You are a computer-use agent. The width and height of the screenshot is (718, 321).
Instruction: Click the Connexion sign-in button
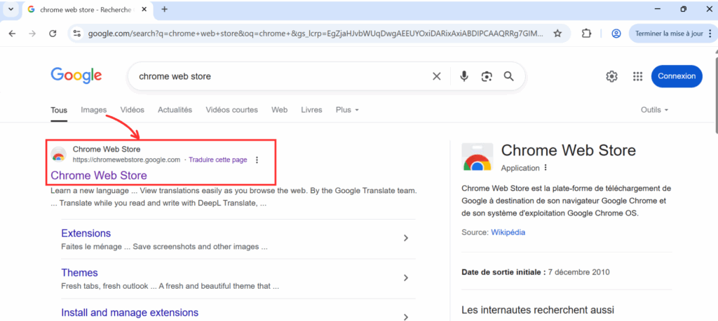click(x=677, y=76)
